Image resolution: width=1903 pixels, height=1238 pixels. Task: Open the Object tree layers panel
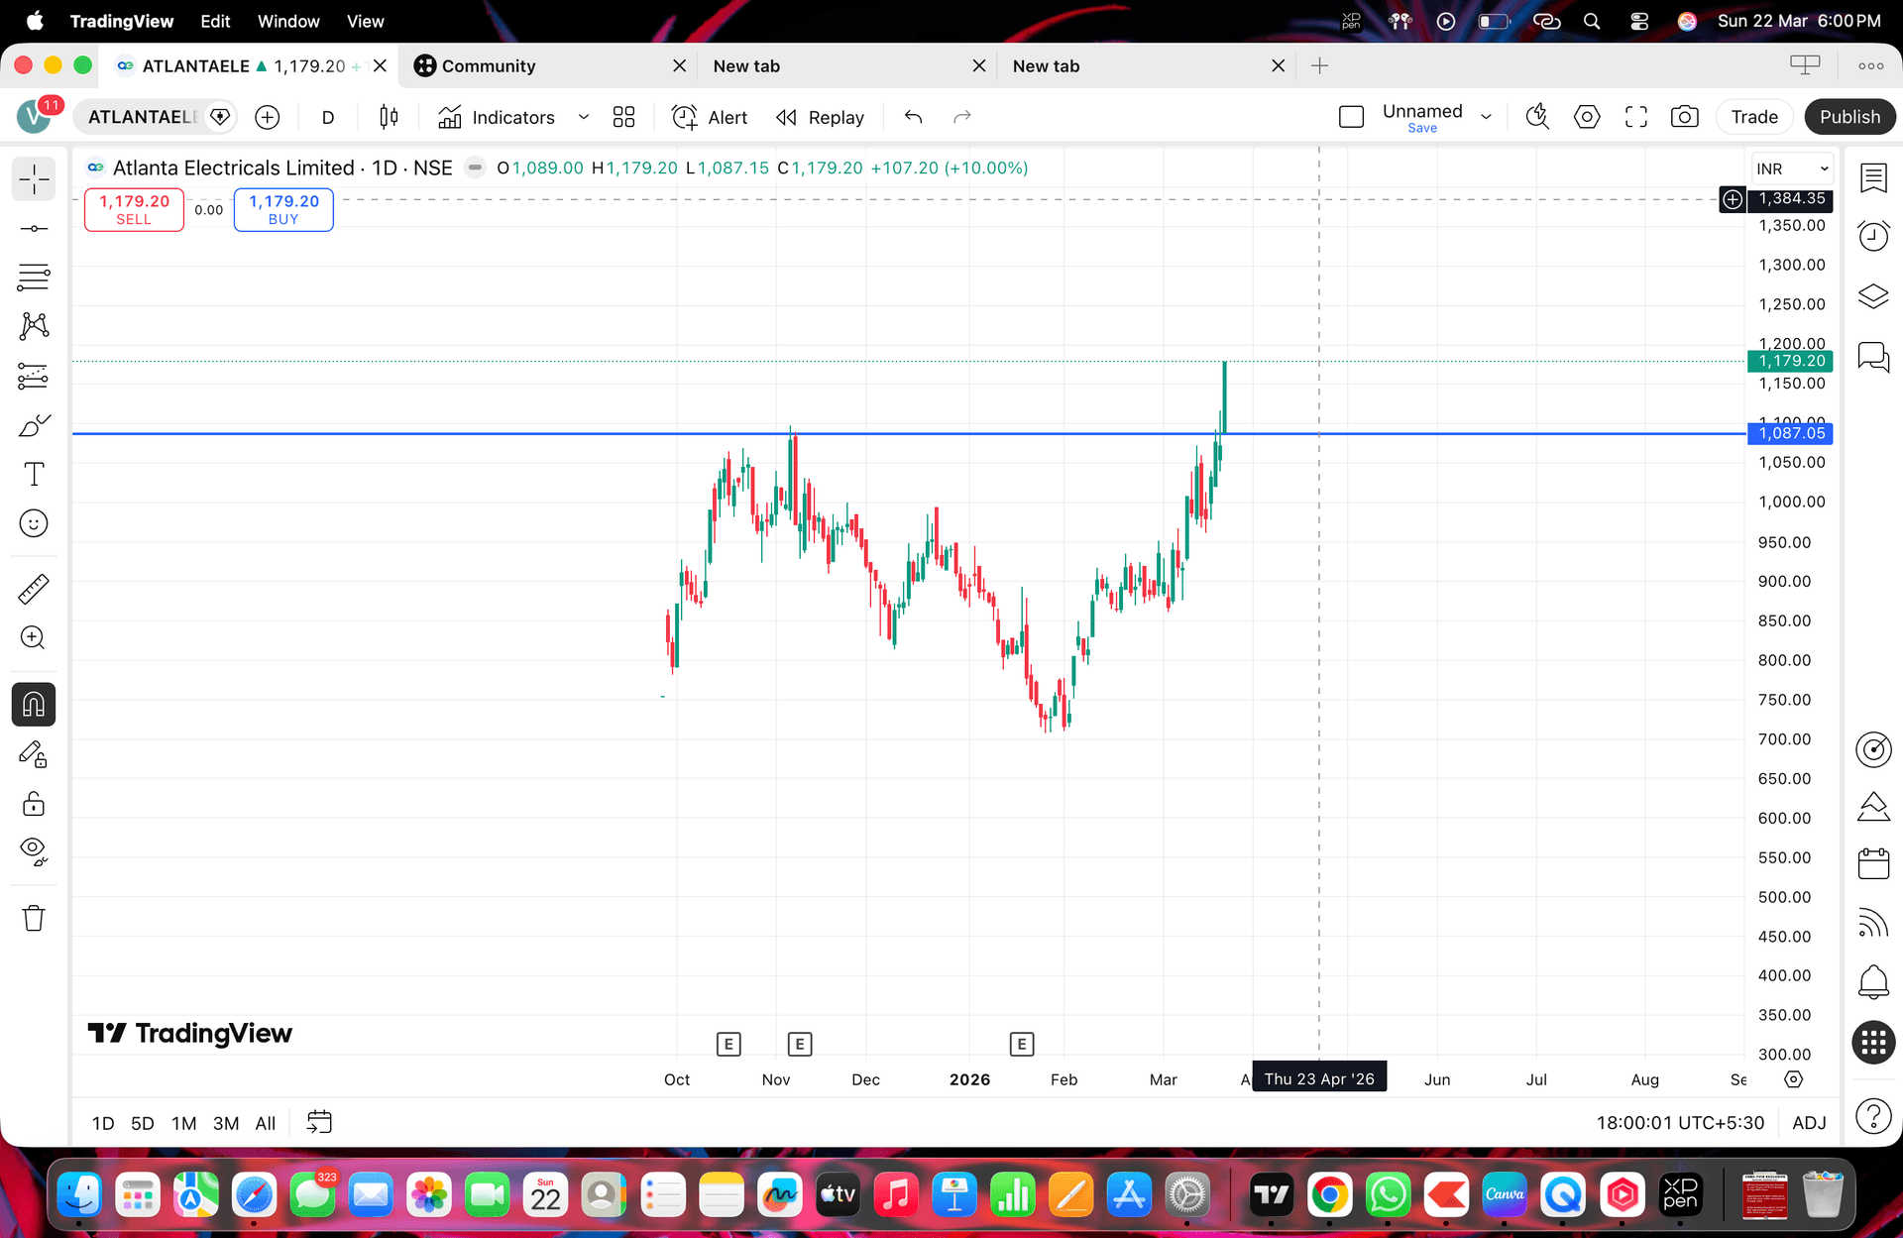tap(1873, 296)
